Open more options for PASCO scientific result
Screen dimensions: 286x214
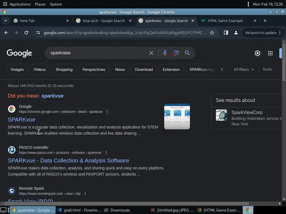pyautogui.click(x=106, y=153)
